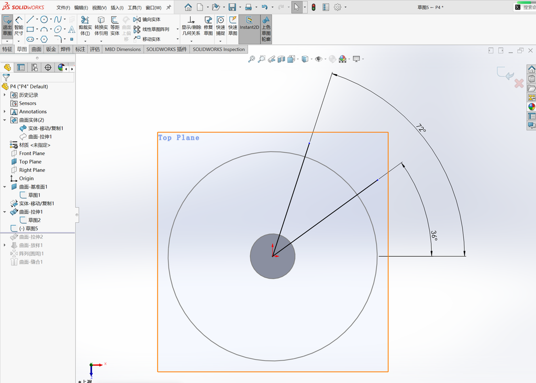Select the 等距实体 Offset Entities tool

coord(115,26)
